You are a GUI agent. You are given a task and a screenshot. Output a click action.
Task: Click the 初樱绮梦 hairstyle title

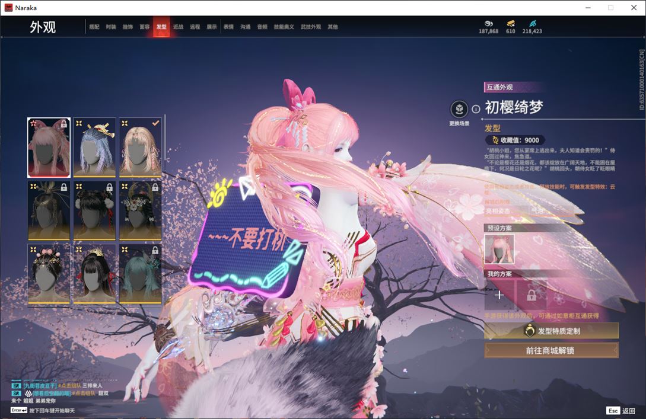514,107
